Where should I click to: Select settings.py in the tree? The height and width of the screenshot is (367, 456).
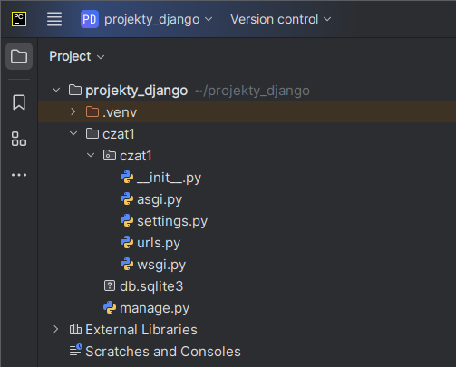point(172,221)
